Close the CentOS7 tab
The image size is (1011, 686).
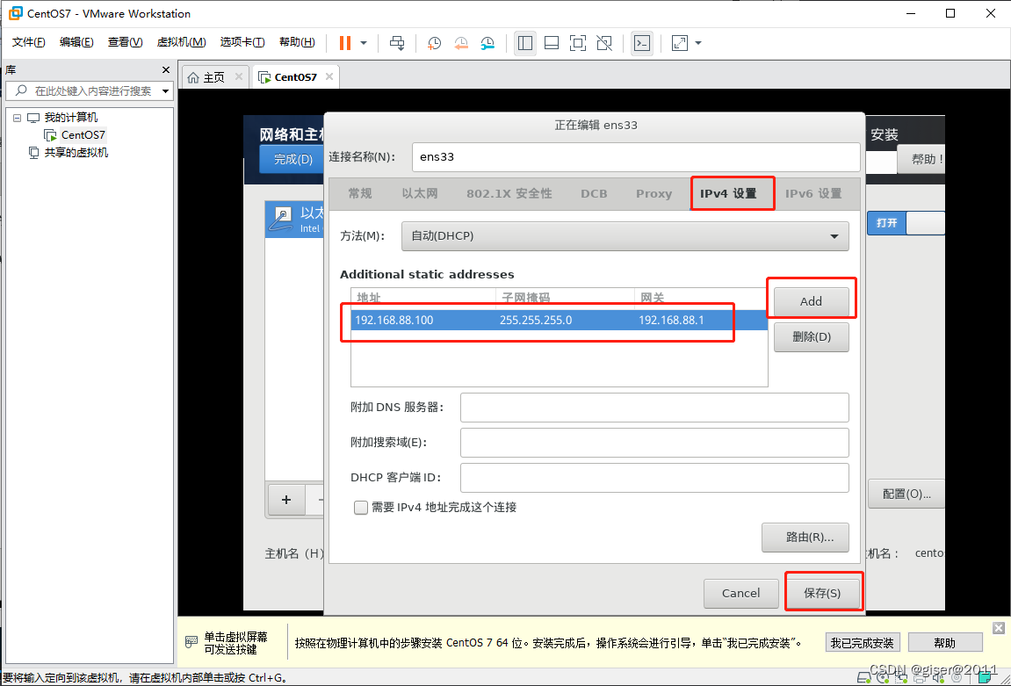[x=329, y=76]
